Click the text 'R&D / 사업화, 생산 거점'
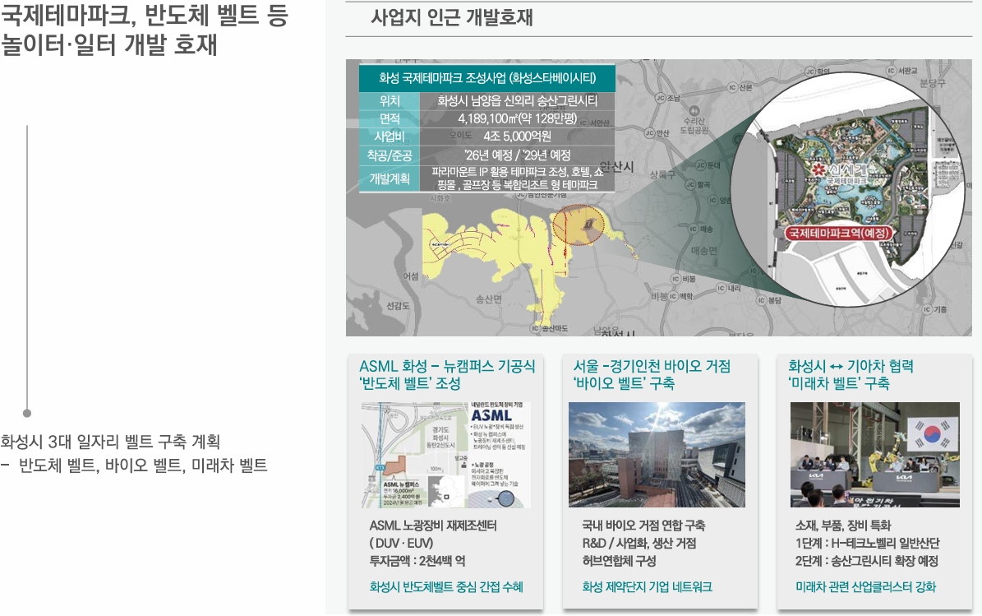 point(639,543)
